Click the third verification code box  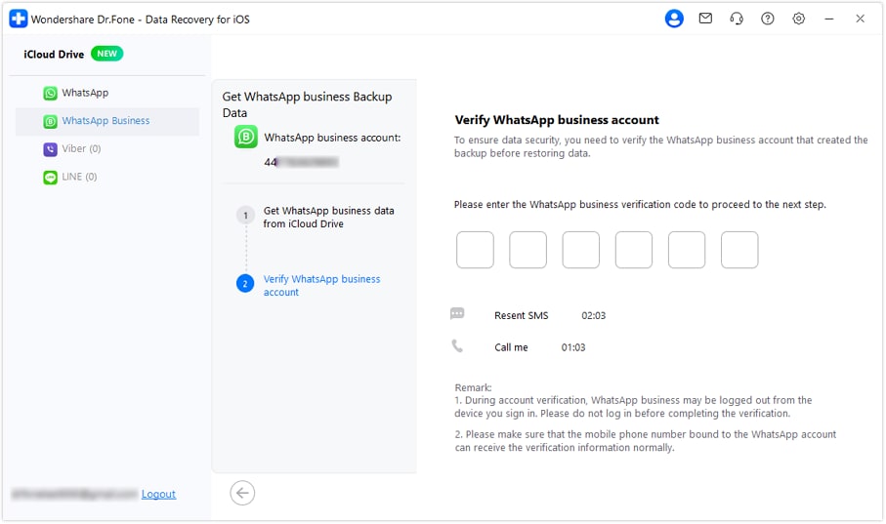pos(581,250)
